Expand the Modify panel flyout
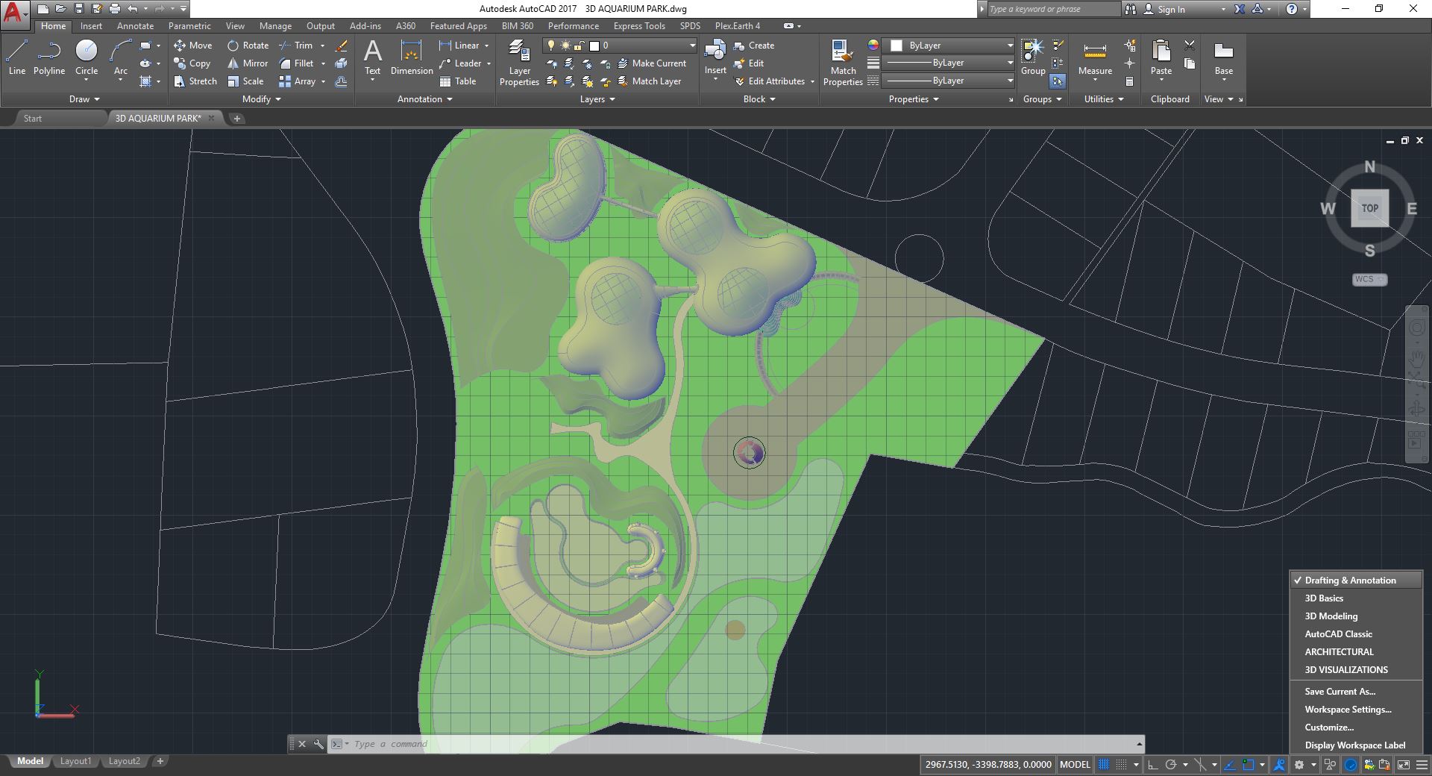The image size is (1432, 776). click(261, 99)
